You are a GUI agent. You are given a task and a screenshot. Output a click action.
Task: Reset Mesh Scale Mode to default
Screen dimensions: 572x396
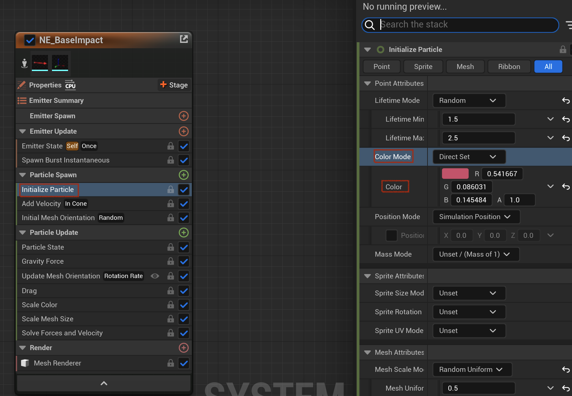coord(566,370)
